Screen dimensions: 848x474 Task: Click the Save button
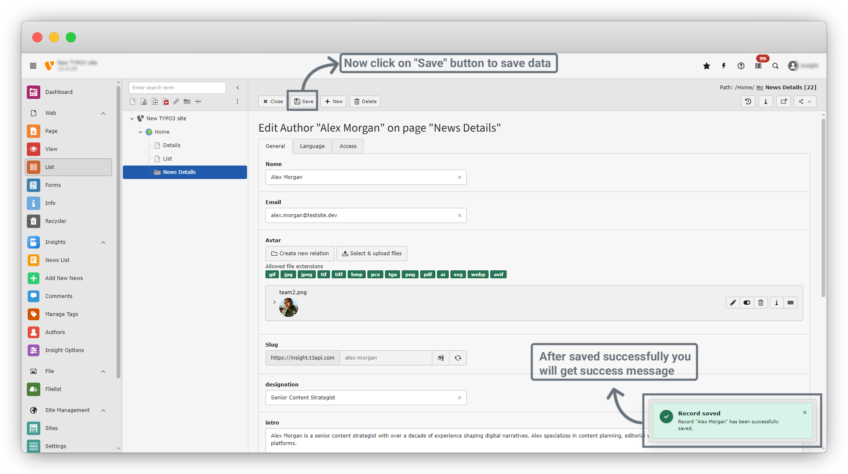pyautogui.click(x=304, y=101)
